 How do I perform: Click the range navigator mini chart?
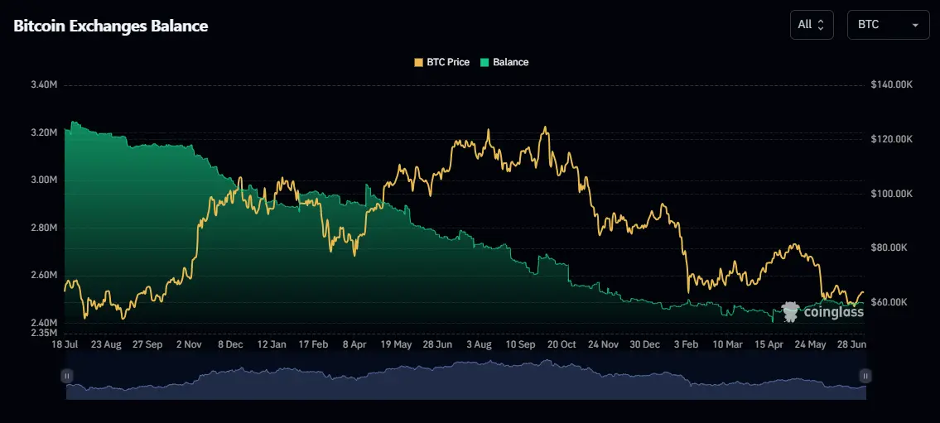[x=465, y=379]
